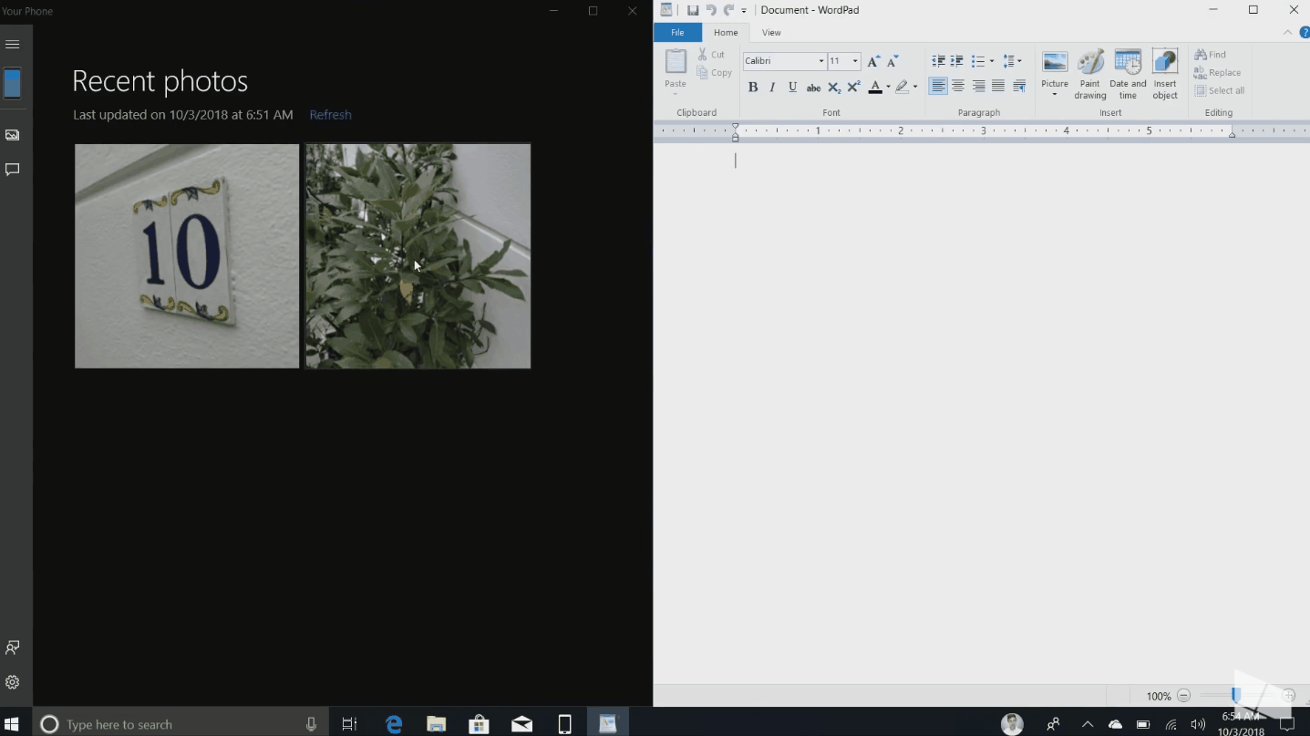
Task: Cut the selected text
Action: pos(711,55)
